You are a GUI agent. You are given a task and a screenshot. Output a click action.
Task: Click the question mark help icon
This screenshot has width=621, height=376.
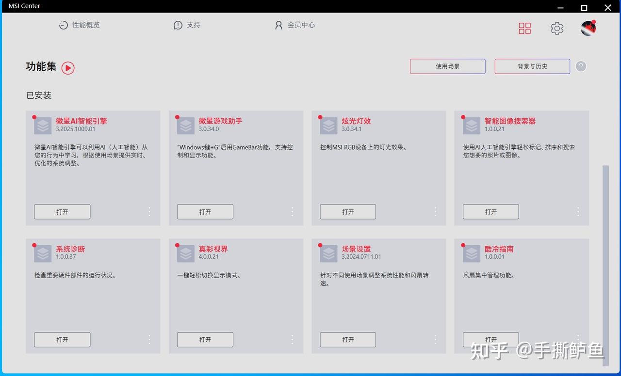(581, 66)
